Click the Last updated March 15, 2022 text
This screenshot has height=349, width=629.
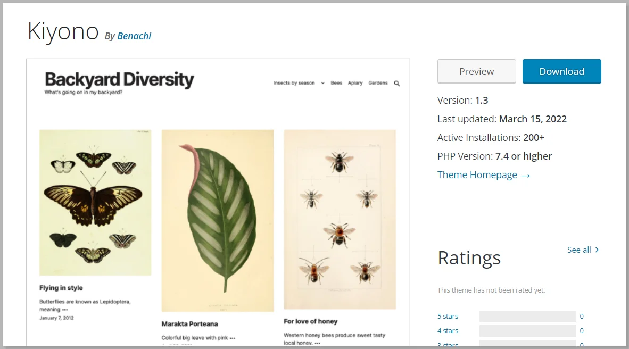click(502, 119)
